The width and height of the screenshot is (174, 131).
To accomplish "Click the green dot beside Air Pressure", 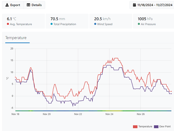I will [139, 24].
